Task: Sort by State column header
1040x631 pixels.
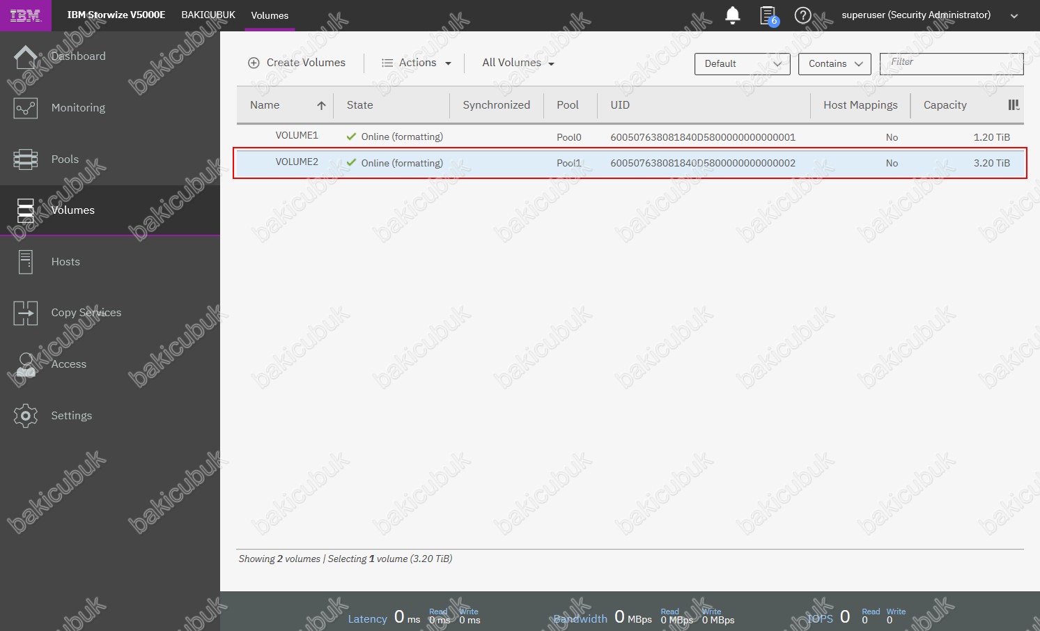Action: click(360, 105)
